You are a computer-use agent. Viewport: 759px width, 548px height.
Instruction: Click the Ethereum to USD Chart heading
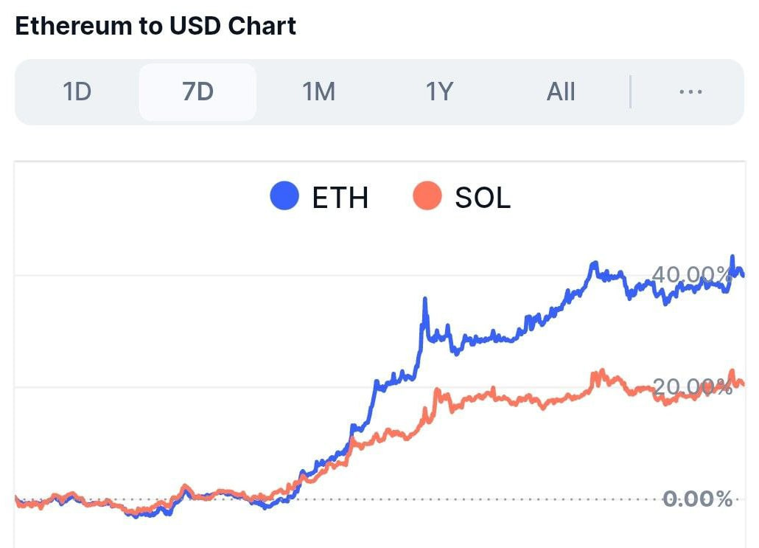155,26
